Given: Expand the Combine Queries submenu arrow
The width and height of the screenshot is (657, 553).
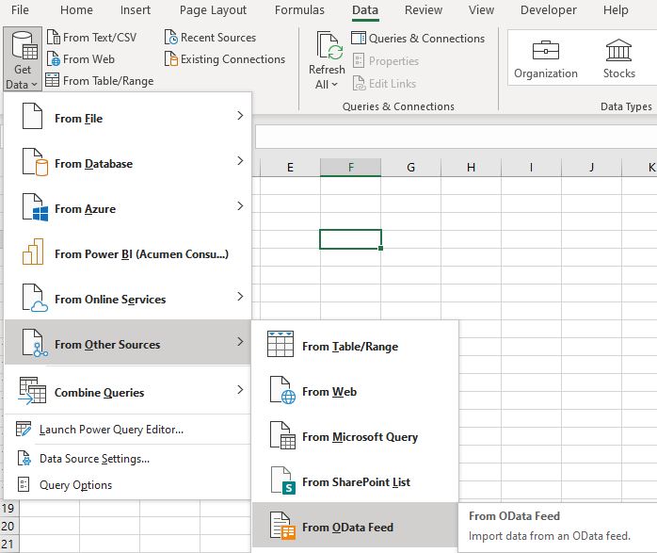Looking at the screenshot, I should coord(240,389).
